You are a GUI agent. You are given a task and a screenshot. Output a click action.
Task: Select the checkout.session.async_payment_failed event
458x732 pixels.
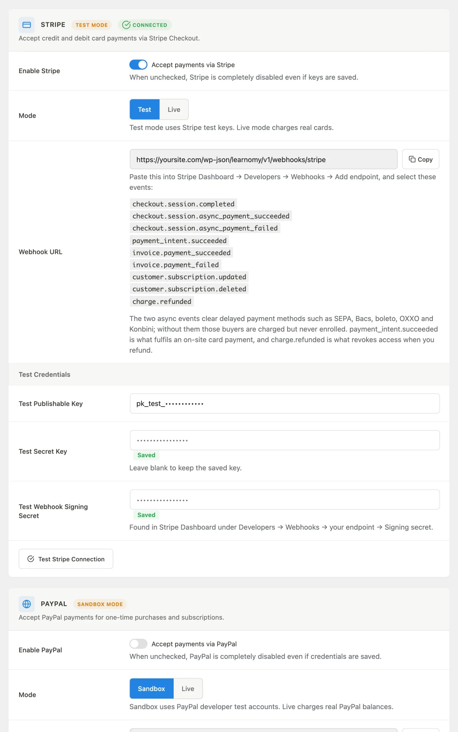coord(205,228)
